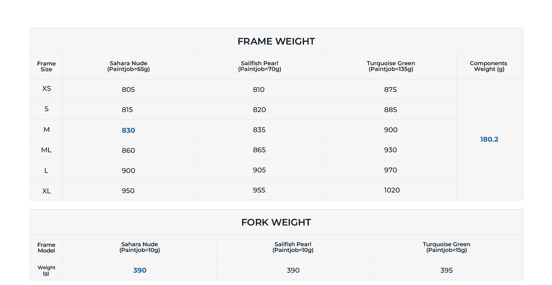Select the XS frame size row label
The image size is (552, 285).
[47, 88]
